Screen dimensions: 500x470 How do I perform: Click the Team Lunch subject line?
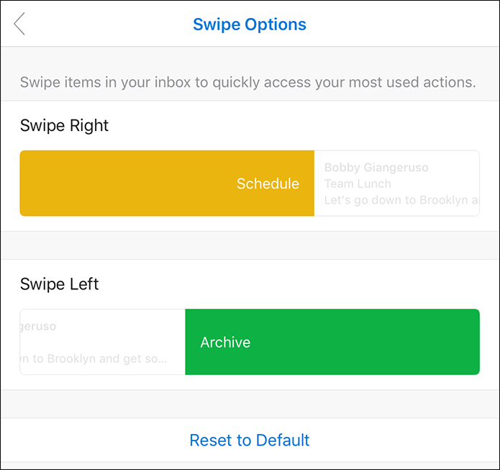pyautogui.click(x=358, y=184)
